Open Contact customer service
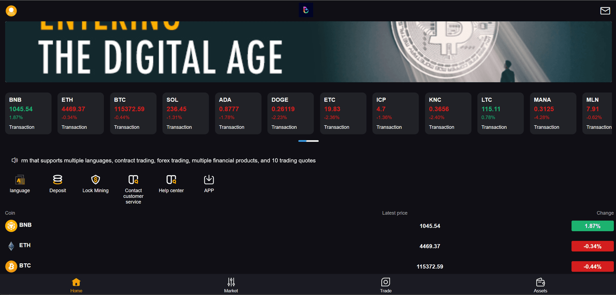 pyautogui.click(x=133, y=180)
